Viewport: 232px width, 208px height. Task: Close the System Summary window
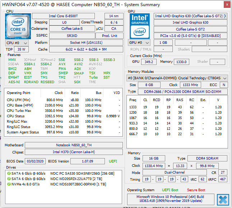[x=227, y=5]
